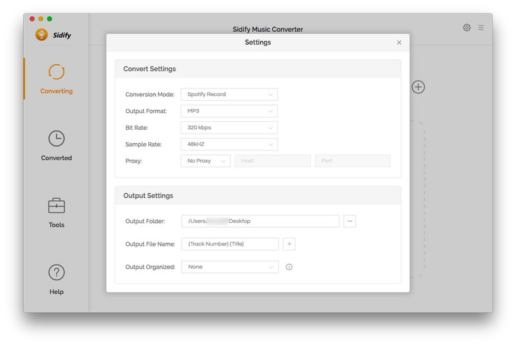Viewport: 516px width, 346px height.
Task: Click the Proxy label
Action: coord(134,161)
